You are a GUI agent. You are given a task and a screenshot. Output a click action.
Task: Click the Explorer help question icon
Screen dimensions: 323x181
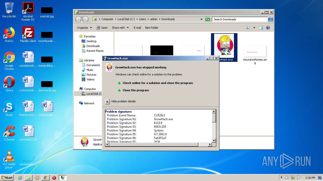[x=268, y=28]
